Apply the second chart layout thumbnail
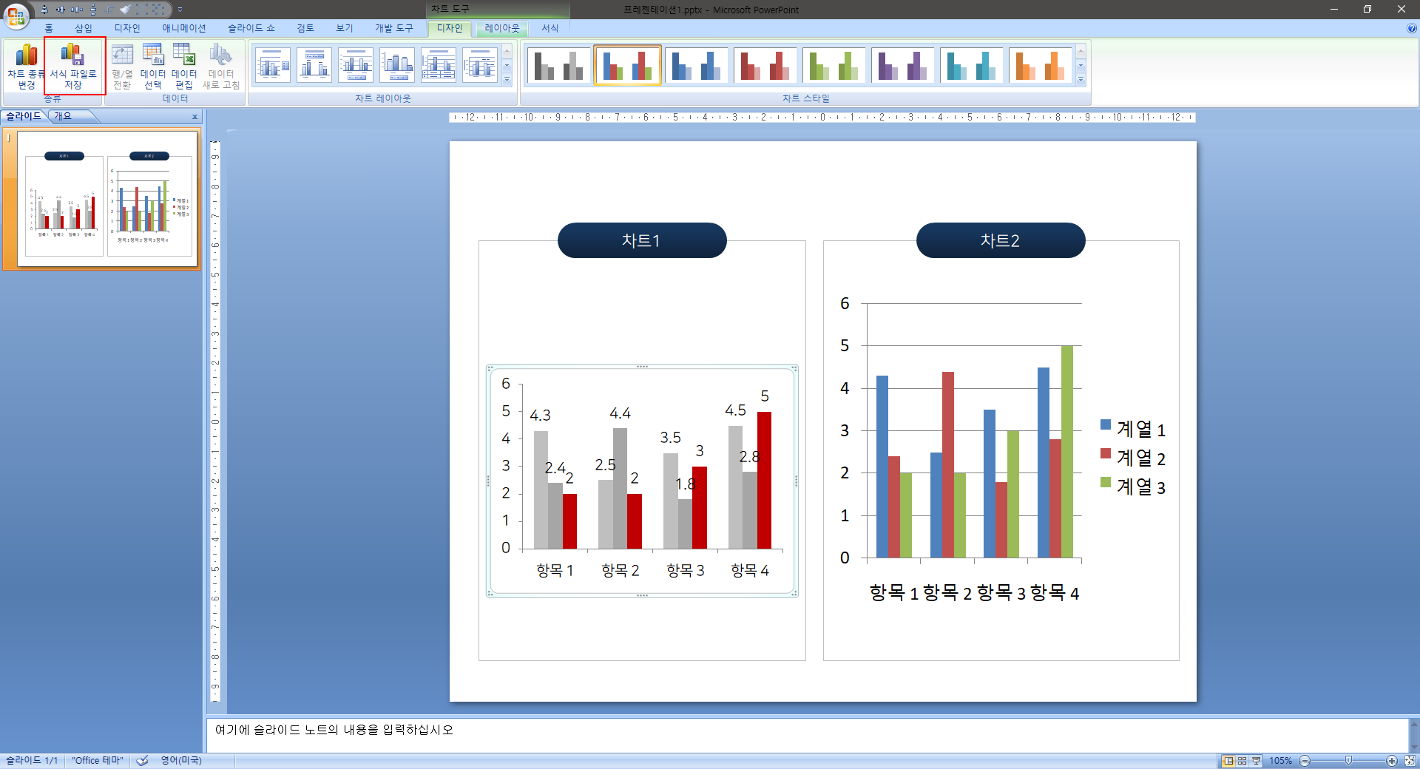The image size is (1420, 769). [x=314, y=65]
